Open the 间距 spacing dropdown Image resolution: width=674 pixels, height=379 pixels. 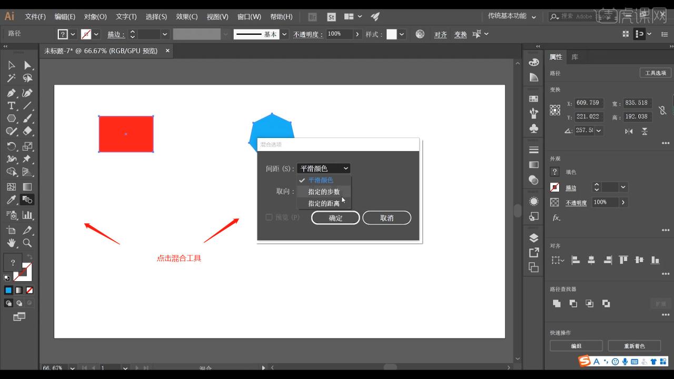tap(323, 168)
